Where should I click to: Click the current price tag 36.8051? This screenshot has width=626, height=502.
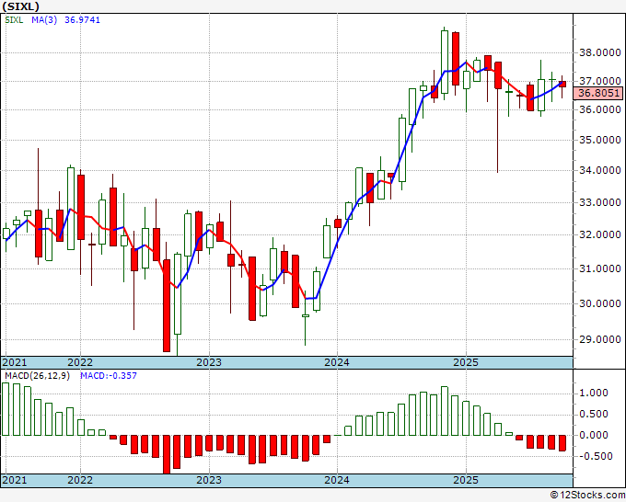click(x=599, y=93)
